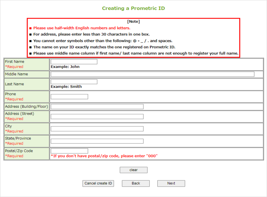Select the Address (Street) input field
Image resolution: width=267 pixels, height=197 pixels.
(x=97, y=116)
